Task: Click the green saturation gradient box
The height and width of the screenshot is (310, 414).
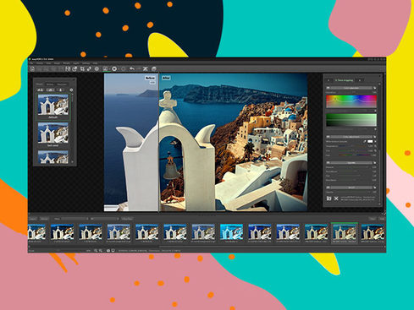Action: coord(351,120)
